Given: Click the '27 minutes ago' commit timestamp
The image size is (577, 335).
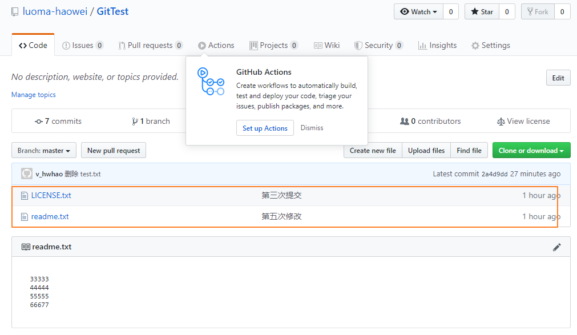Looking at the screenshot, I should [535, 173].
